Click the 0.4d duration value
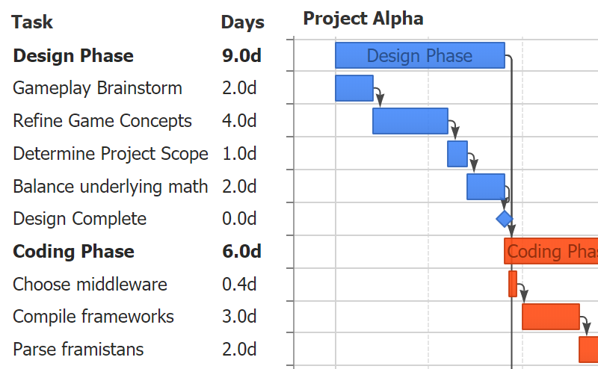The image size is (598, 369). (239, 285)
